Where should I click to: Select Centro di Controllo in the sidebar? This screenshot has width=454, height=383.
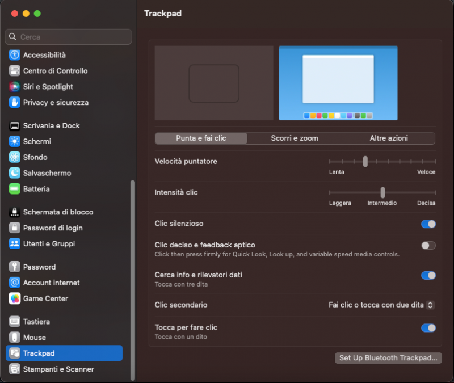click(54, 70)
